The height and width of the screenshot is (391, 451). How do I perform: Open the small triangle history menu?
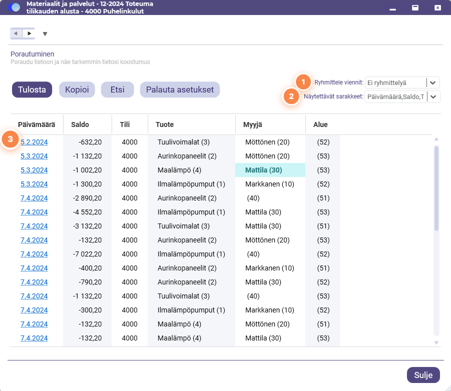click(45, 34)
